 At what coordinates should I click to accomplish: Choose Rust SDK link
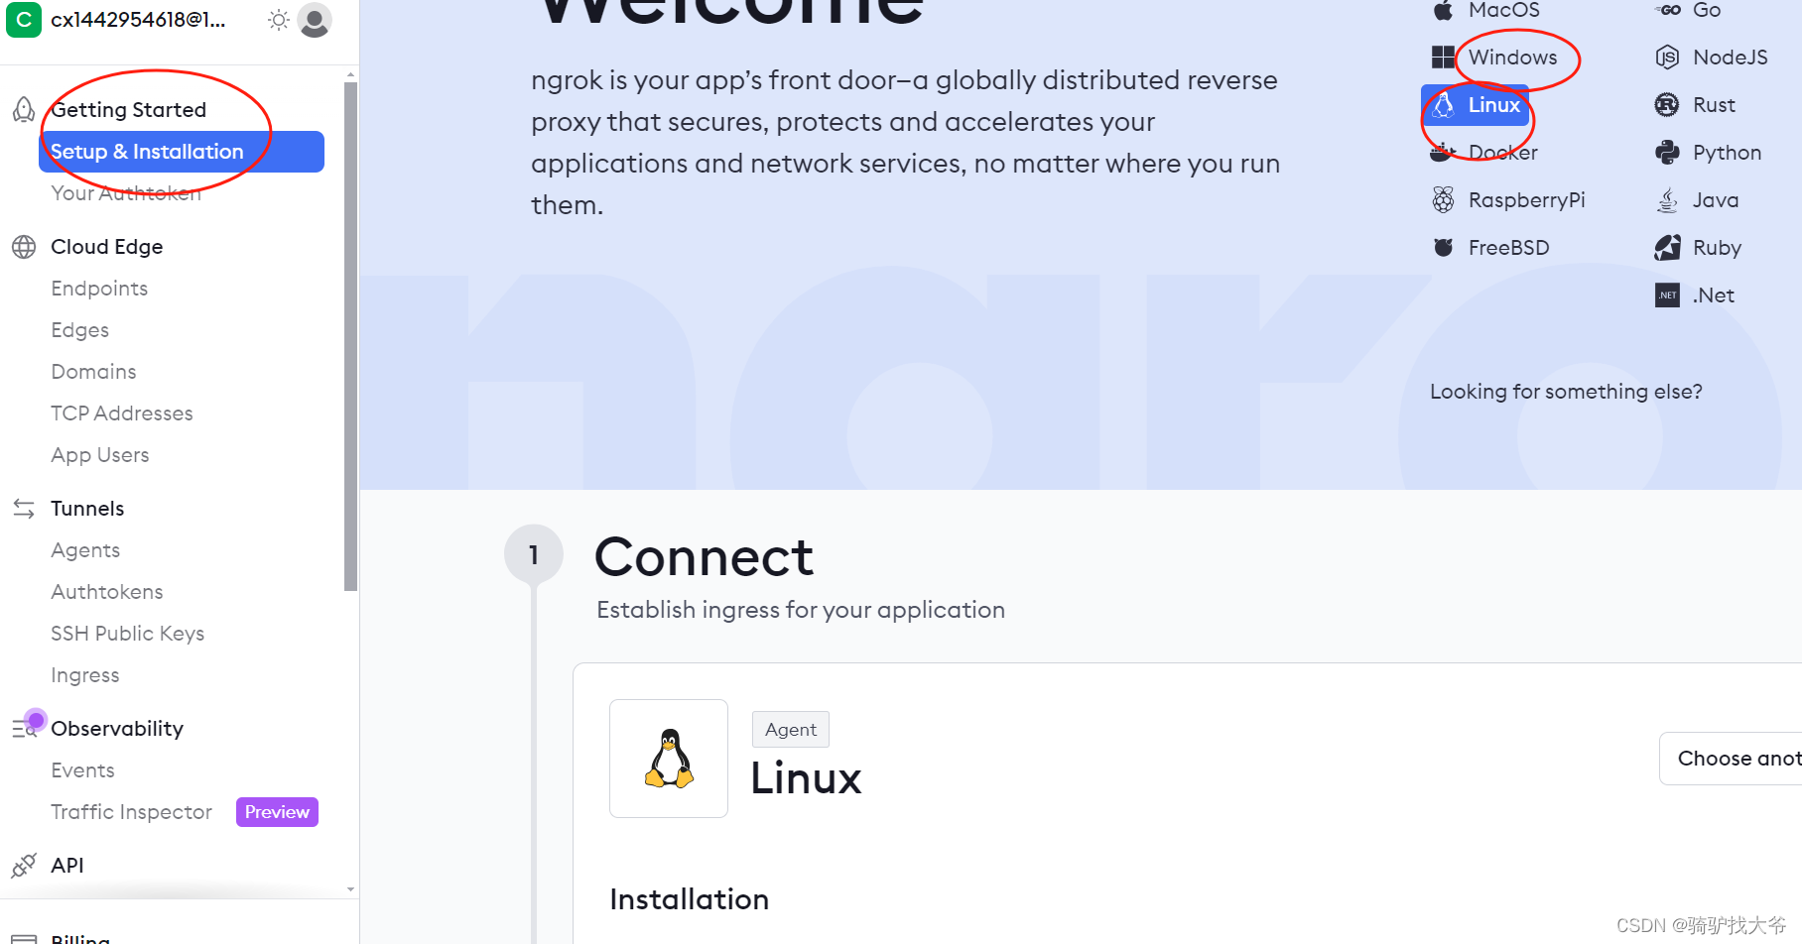1715,105
